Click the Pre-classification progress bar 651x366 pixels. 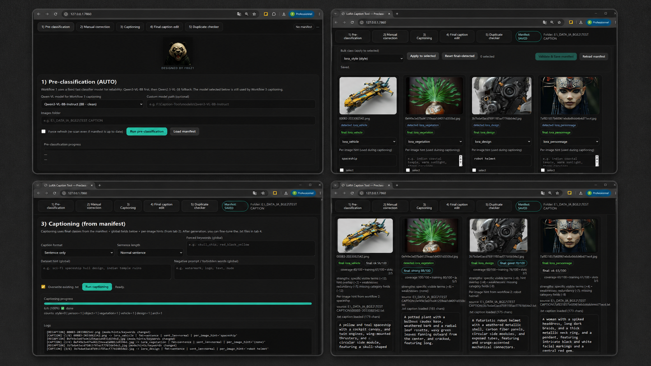[x=178, y=149]
